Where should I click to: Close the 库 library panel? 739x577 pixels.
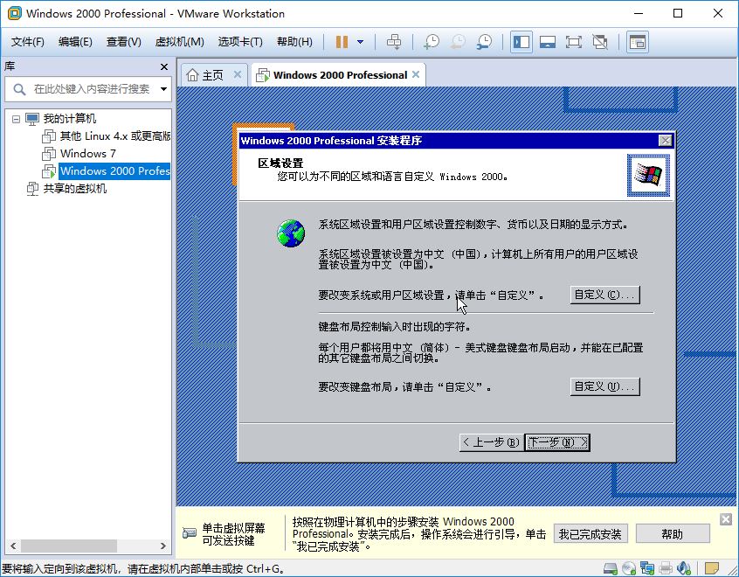click(x=164, y=67)
